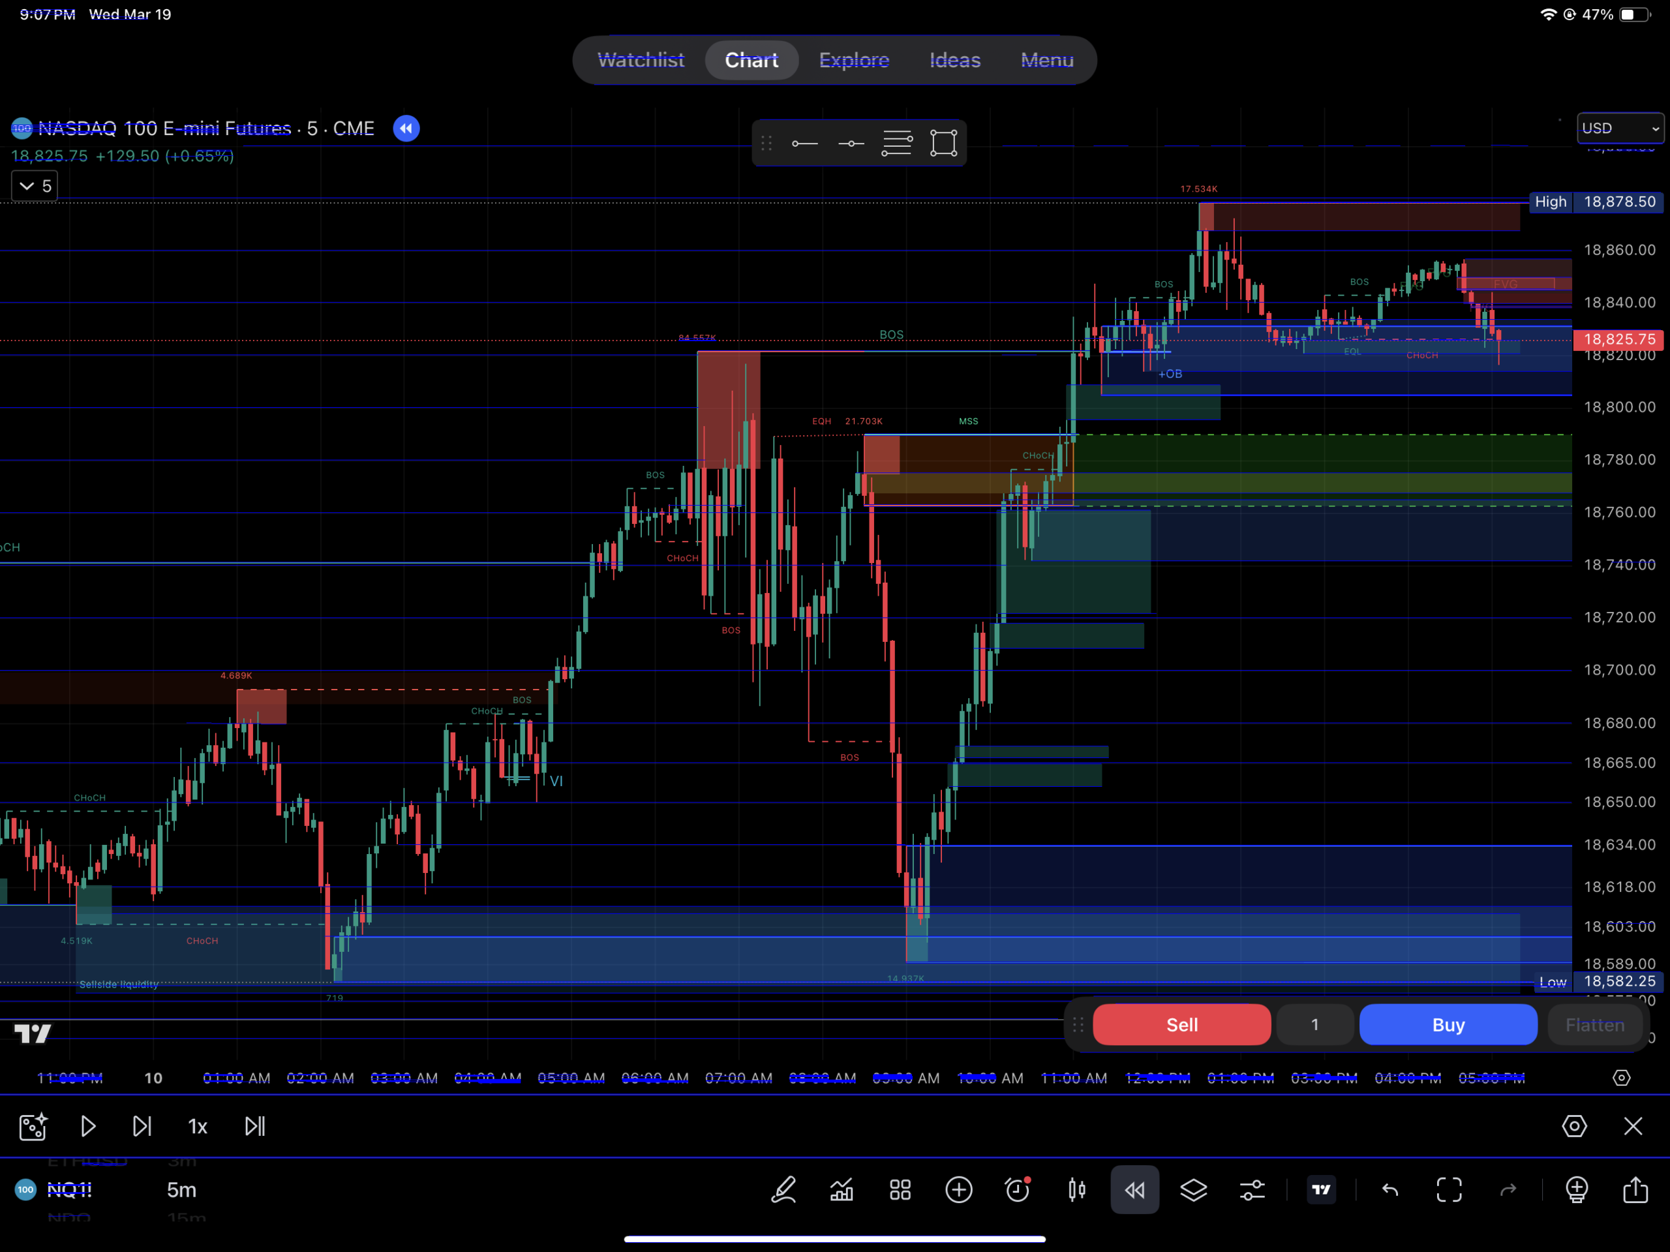This screenshot has height=1252, width=1670.
Task: Tap the Wi-Fi status icon
Action: click(1548, 14)
